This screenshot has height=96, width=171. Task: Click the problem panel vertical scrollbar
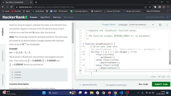pyautogui.click(x=73, y=33)
